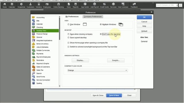Click Save & Close in background window
This screenshot has width=184, height=103.
pos(98,95)
